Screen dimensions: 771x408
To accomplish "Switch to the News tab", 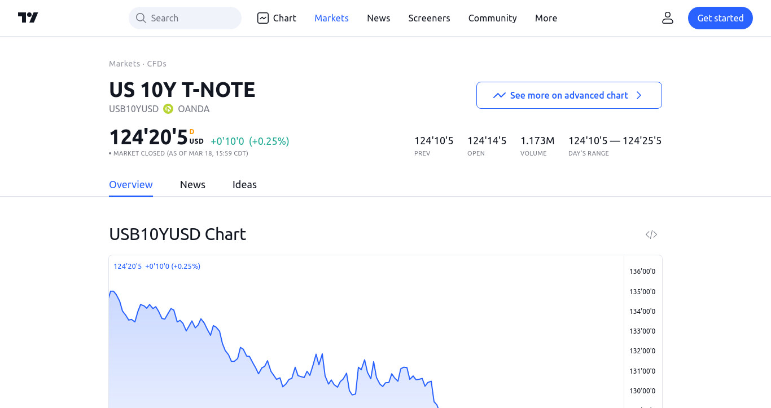I will click(192, 185).
